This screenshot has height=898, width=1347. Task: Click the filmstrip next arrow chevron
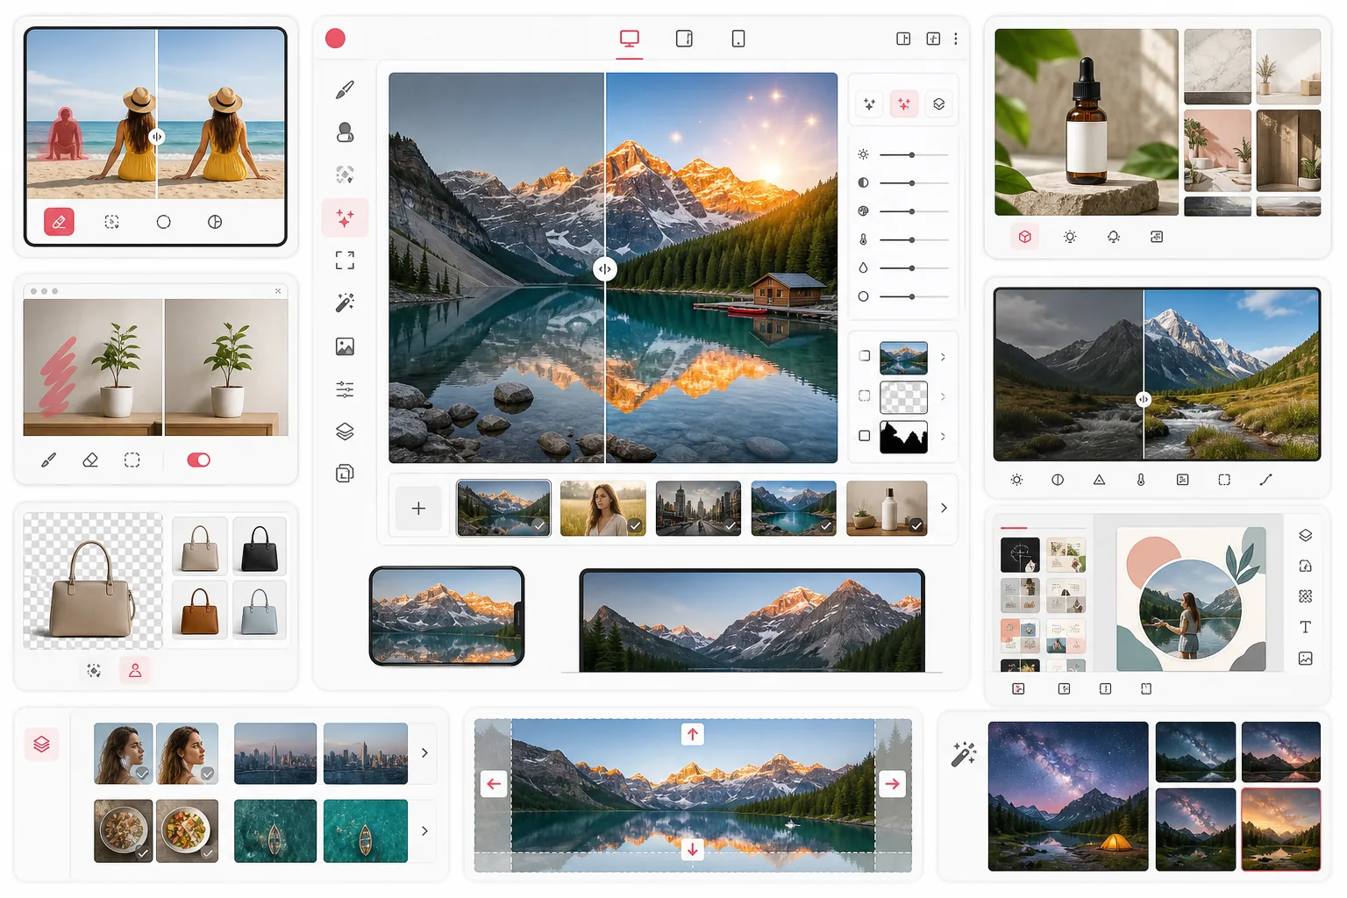click(x=944, y=508)
